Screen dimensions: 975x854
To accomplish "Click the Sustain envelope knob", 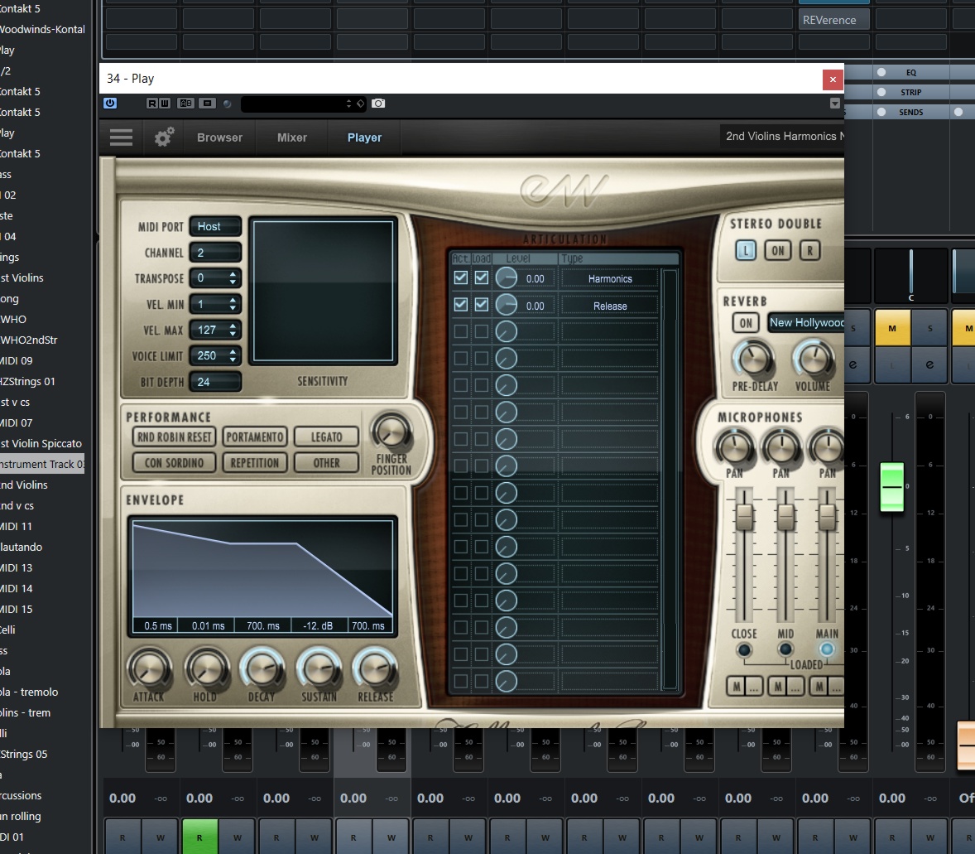I will (x=319, y=669).
